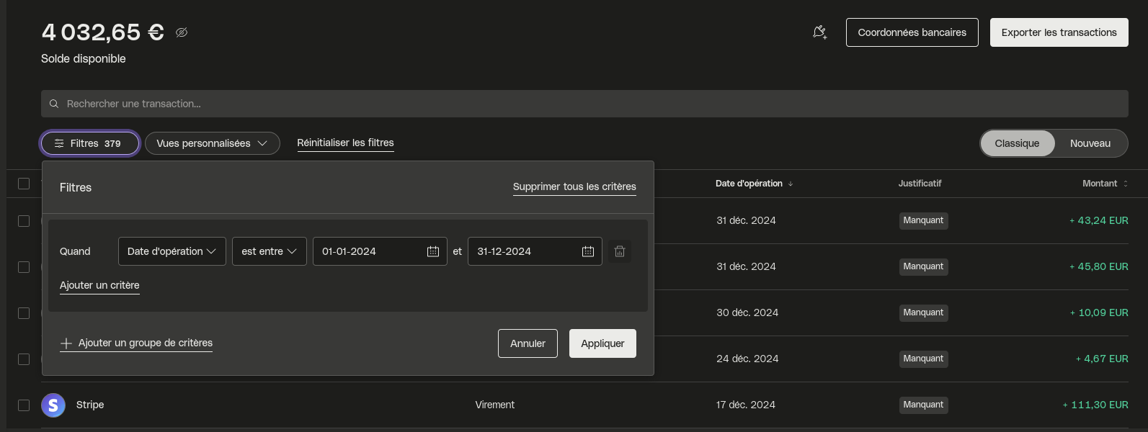
Task: Open Vues personnalisées dropdown
Action: pyautogui.click(x=212, y=143)
